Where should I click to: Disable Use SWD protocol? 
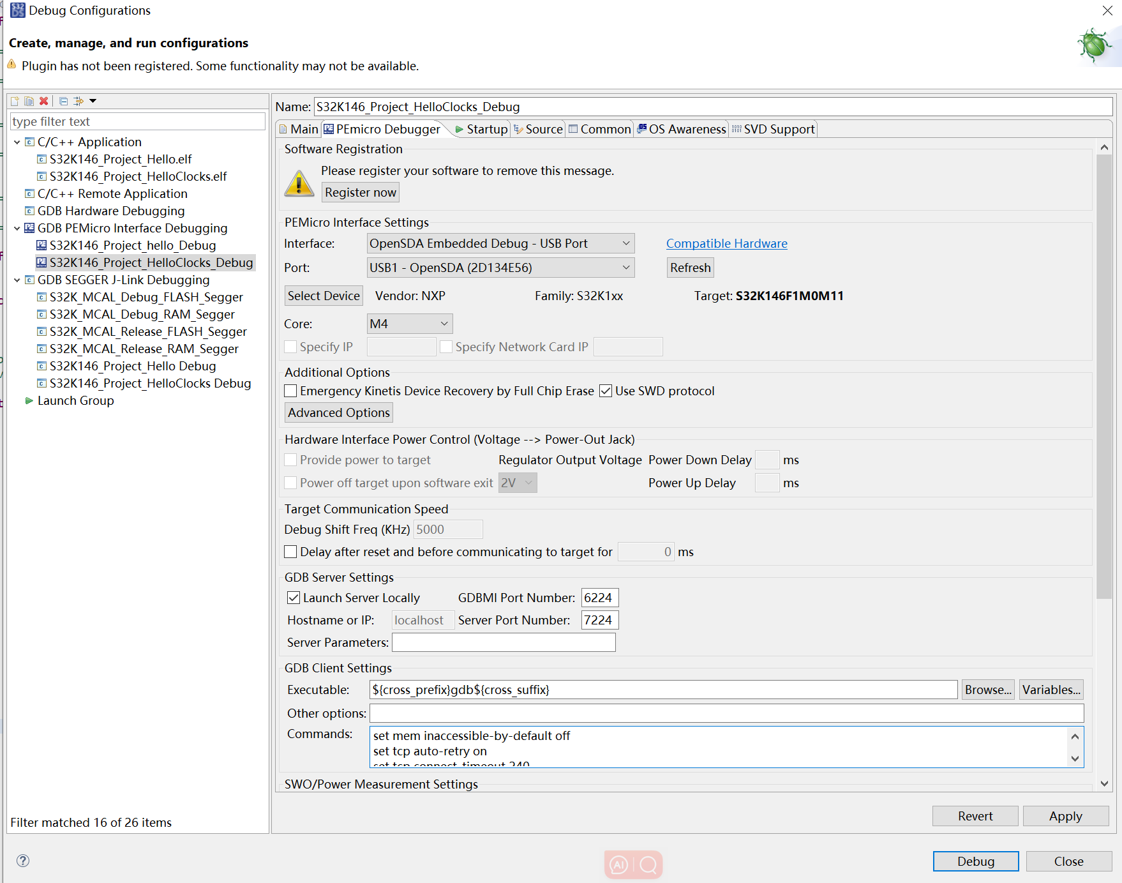coord(606,391)
